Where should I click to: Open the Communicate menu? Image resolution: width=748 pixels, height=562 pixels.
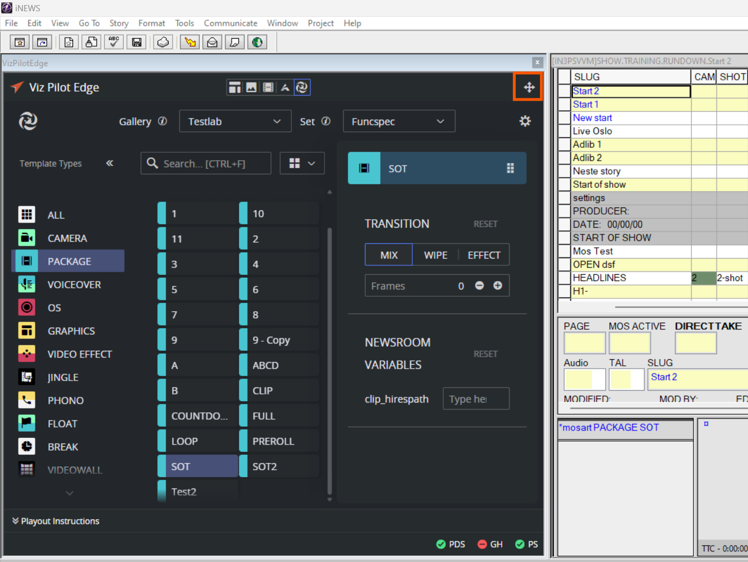(231, 23)
